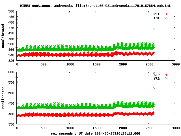Click the bottom plot's highest green outlier at time zero
Image resolution: width=181 pixels, height=136 pixels.
[x=17, y=76]
